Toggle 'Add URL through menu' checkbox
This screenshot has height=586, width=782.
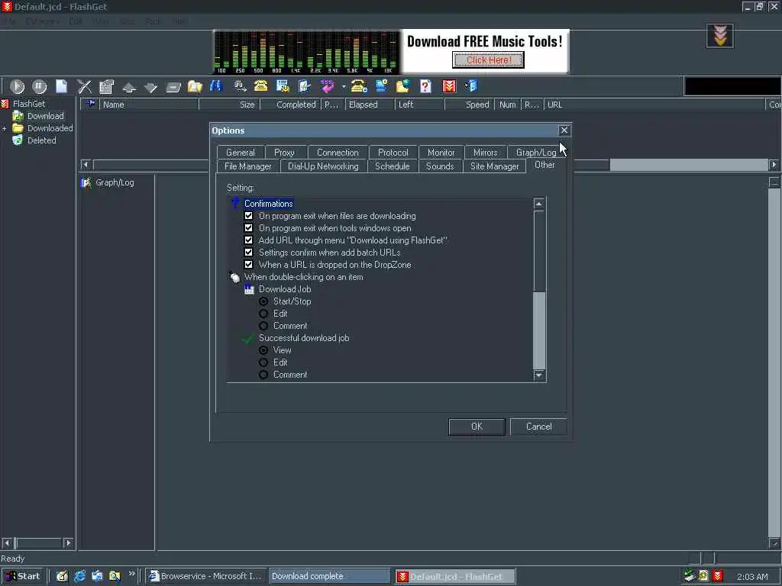tap(248, 240)
